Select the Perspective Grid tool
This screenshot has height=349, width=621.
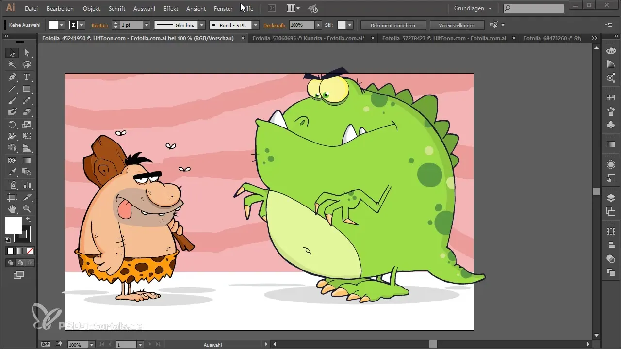coord(27,148)
